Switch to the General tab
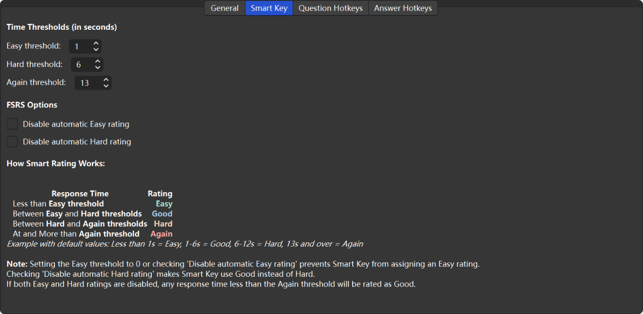The width and height of the screenshot is (643, 314). click(225, 8)
